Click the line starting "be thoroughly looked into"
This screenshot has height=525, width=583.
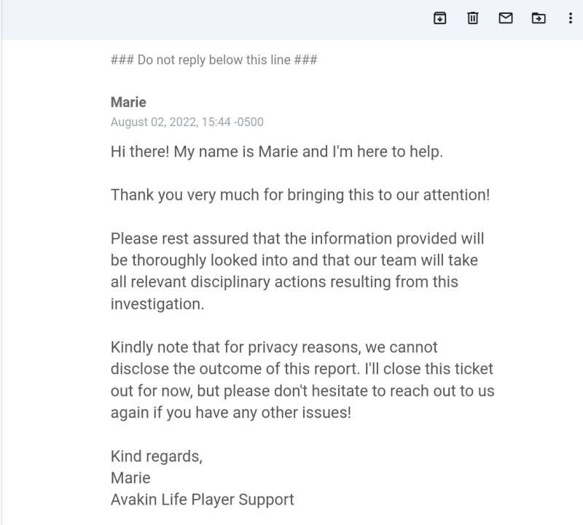tap(294, 260)
